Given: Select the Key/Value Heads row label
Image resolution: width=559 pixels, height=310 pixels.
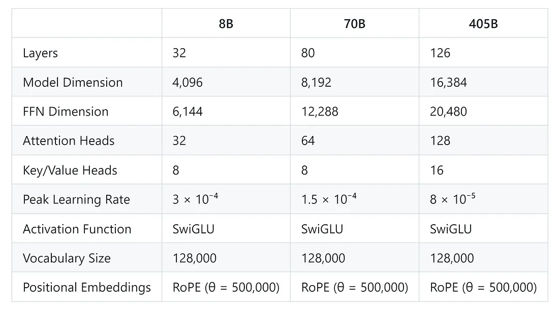Looking at the screenshot, I should pyautogui.click(x=70, y=170).
